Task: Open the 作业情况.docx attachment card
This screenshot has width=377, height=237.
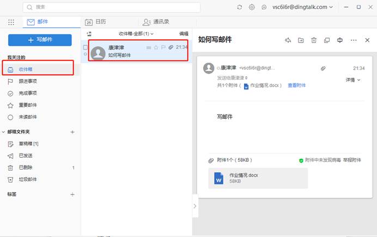Action: [258, 178]
